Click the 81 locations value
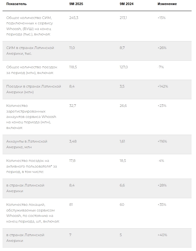 71,205
